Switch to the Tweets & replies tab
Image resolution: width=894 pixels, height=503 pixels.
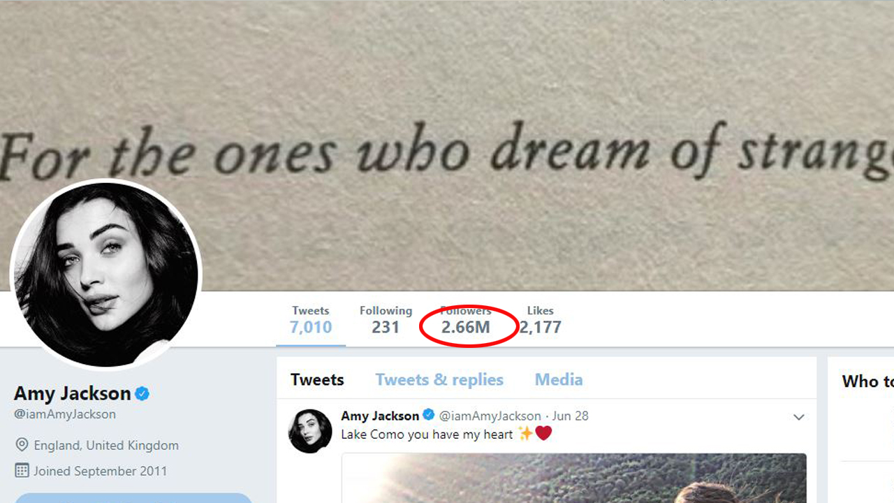click(x=439, y=379)
